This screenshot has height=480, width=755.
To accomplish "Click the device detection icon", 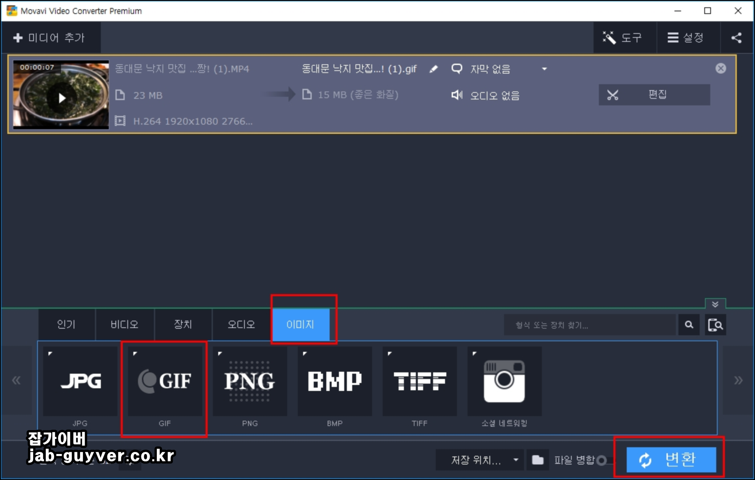I will click(715, 325).
